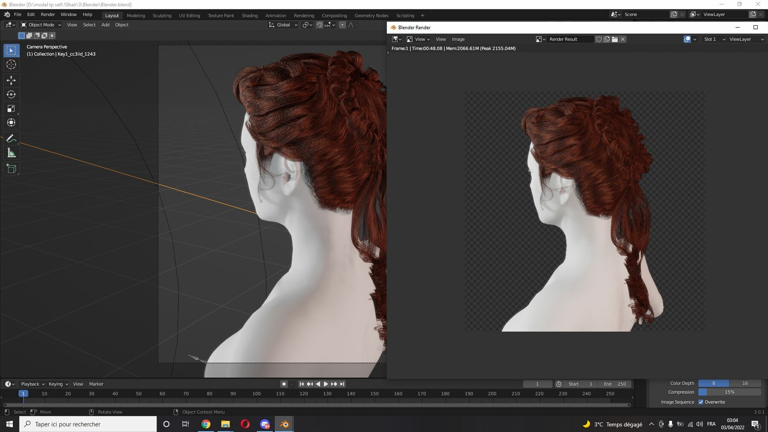Select the Annotate pencil tool
The image size is (768, 432).
(x=12, y=139)
